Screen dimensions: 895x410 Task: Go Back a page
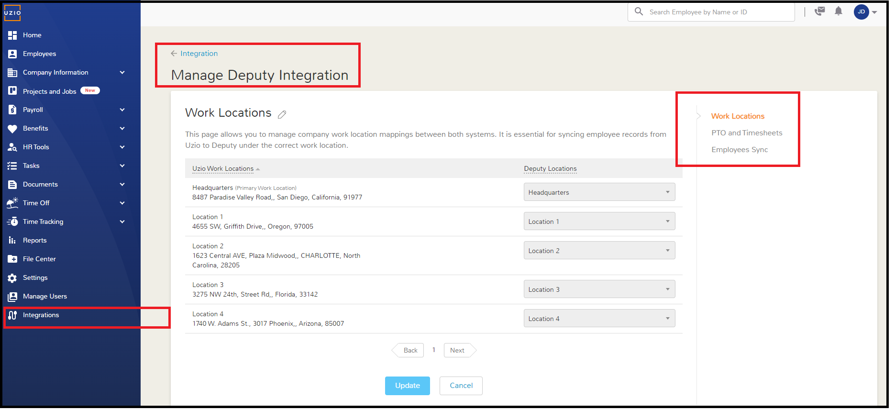coord(409,351)
